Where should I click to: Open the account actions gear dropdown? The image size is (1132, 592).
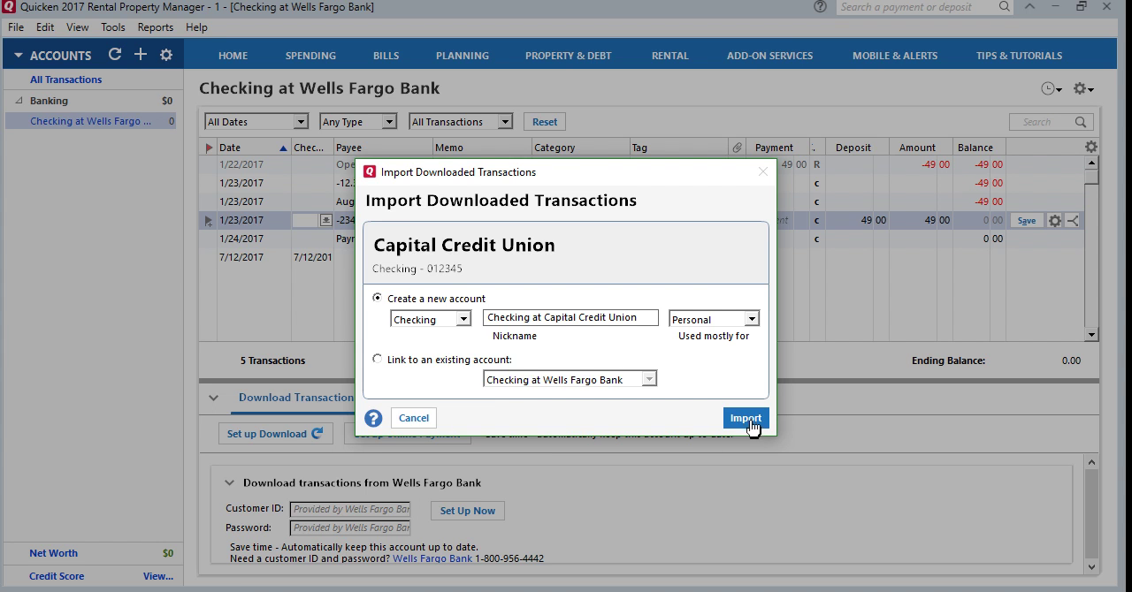click(x=1083, y=88)
